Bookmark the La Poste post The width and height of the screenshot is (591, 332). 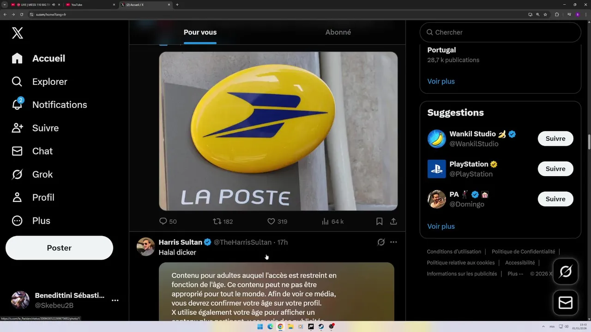(x=380, y=221)
